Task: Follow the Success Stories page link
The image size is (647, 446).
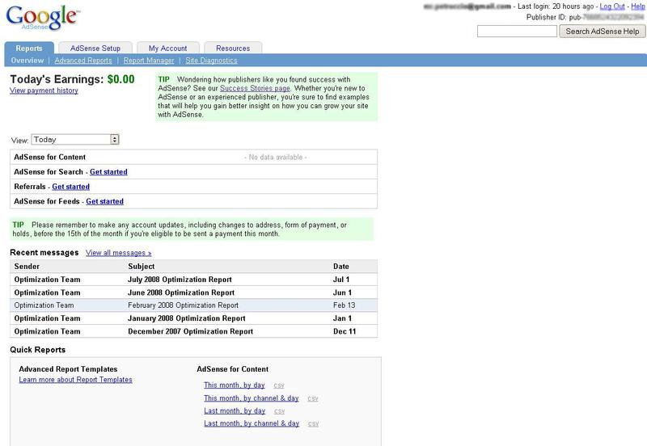Action: 255,88
